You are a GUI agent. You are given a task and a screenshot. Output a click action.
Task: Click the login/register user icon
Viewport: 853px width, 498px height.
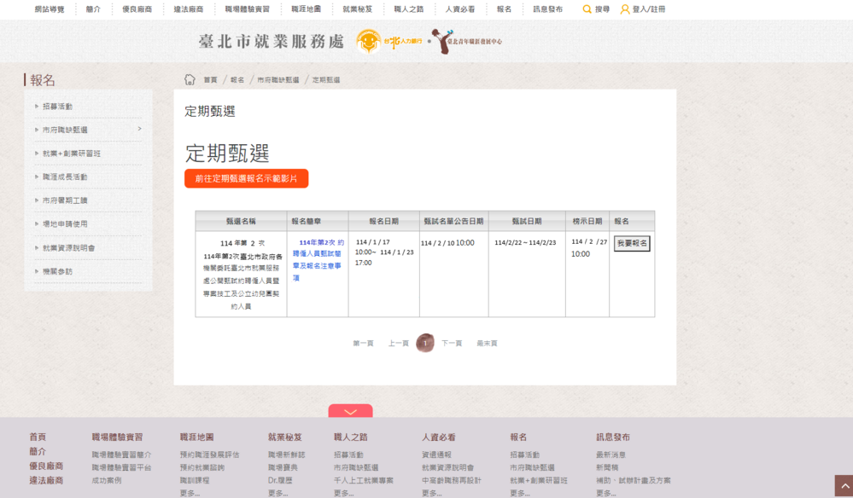(625, 9)
